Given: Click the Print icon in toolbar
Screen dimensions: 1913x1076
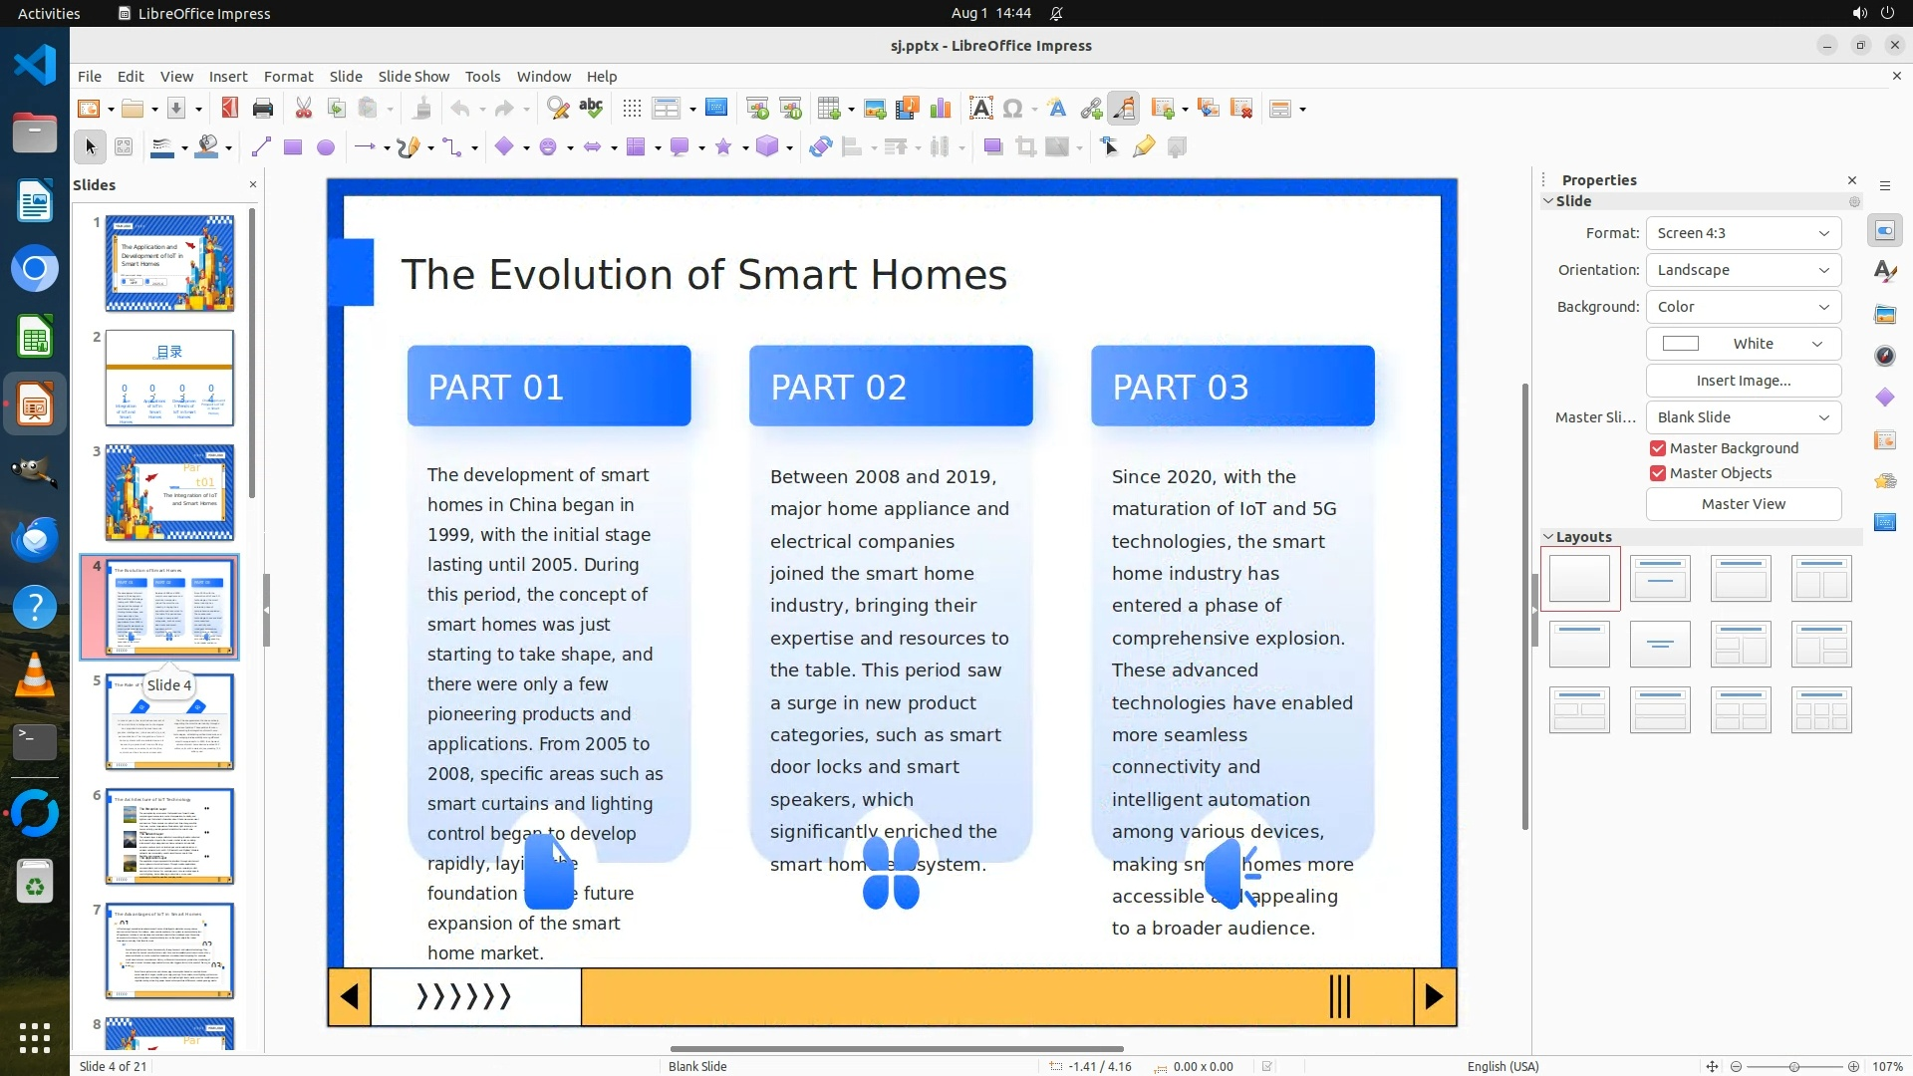Looking at the screenshot, I should click(x=263, y=108).
